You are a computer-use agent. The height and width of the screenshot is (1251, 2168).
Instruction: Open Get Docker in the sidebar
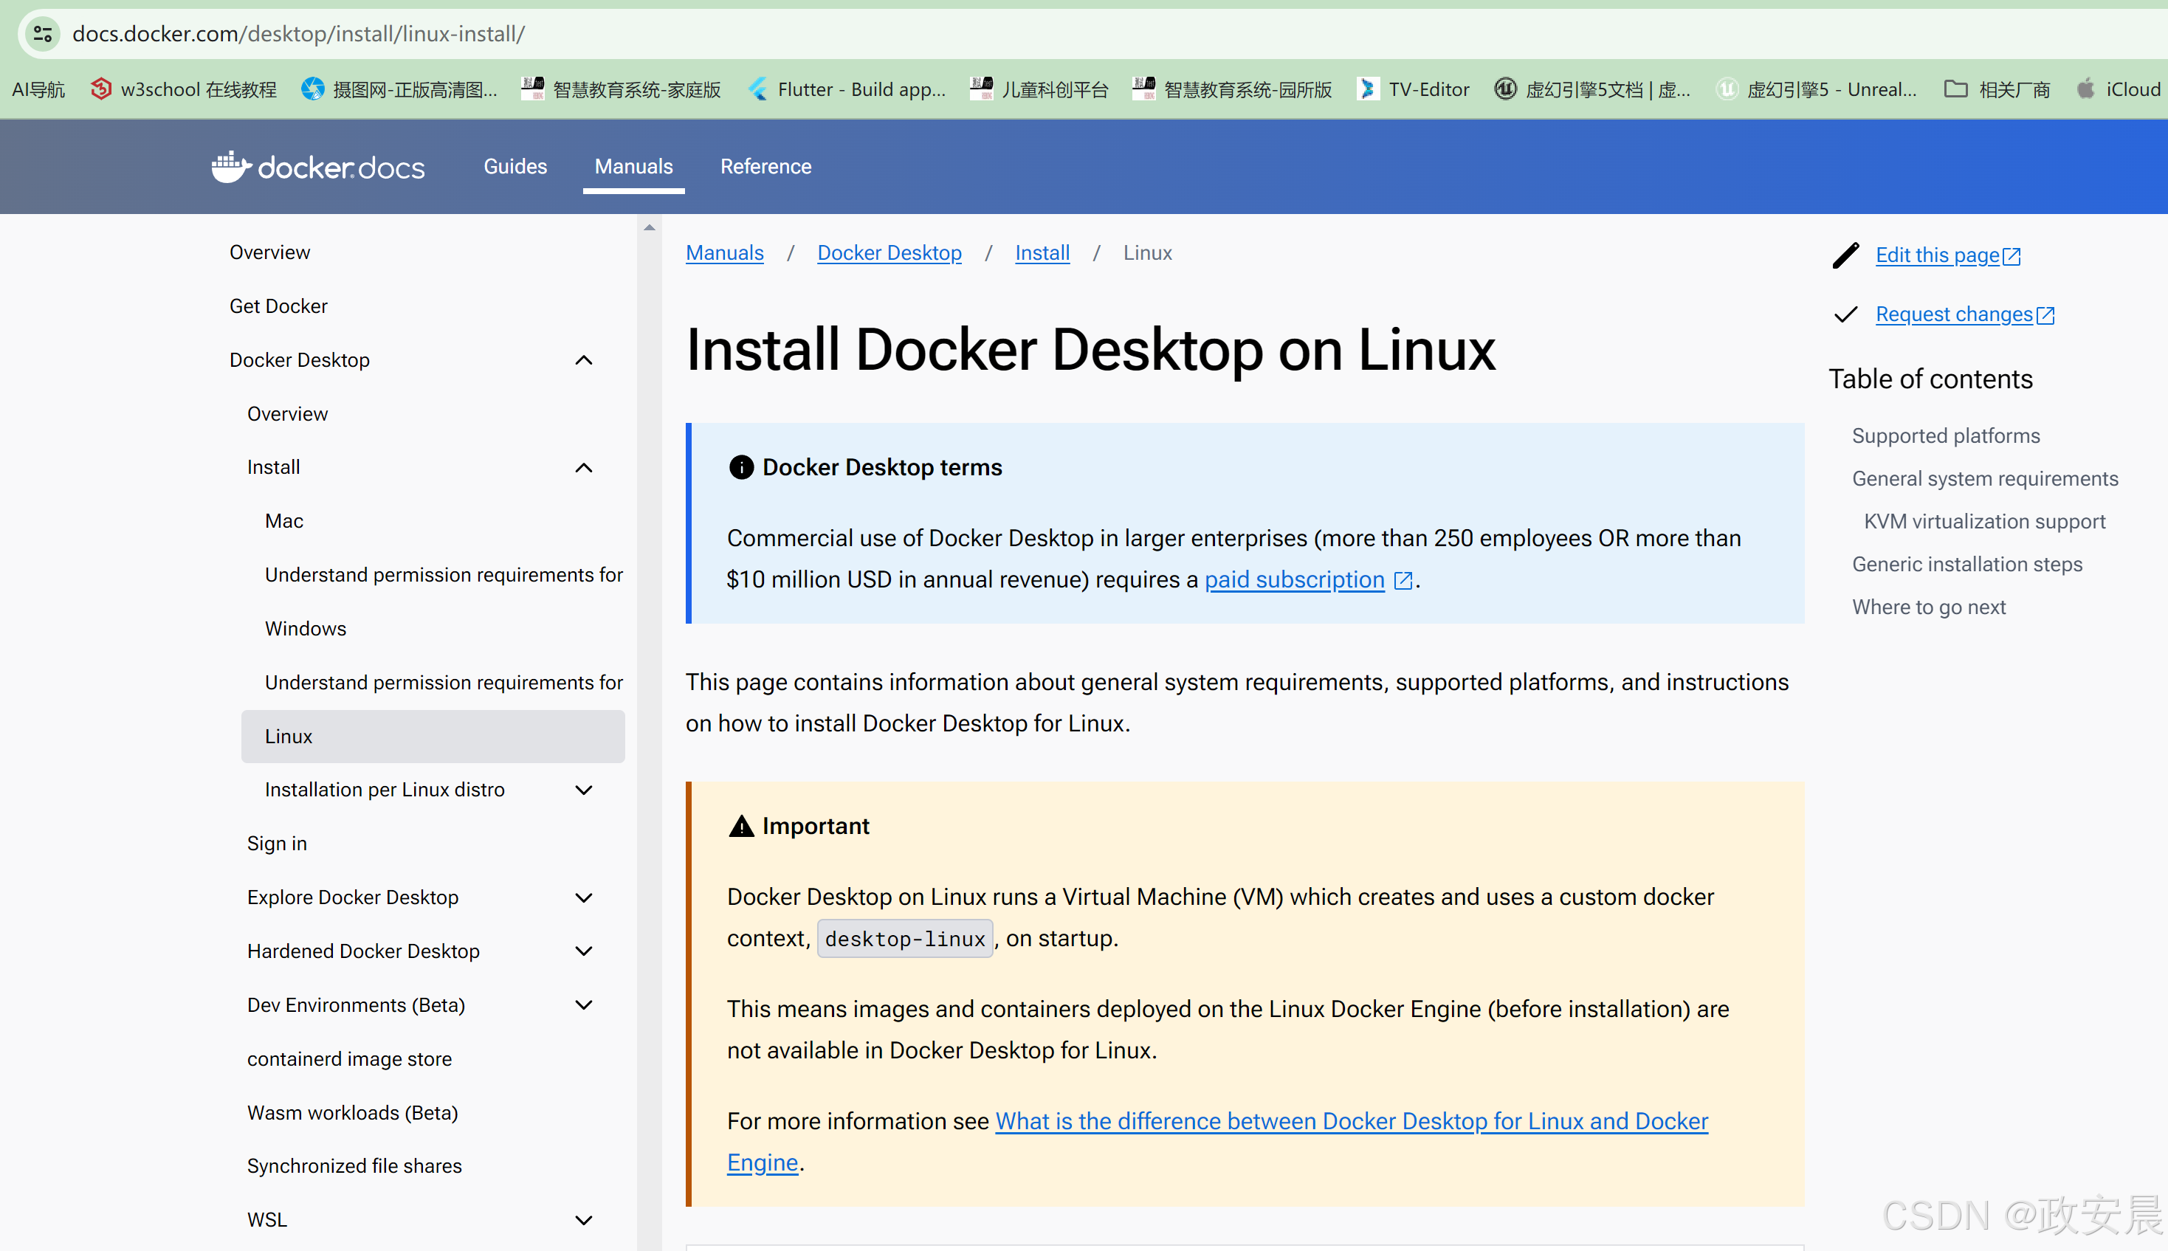tap(278, 306)
